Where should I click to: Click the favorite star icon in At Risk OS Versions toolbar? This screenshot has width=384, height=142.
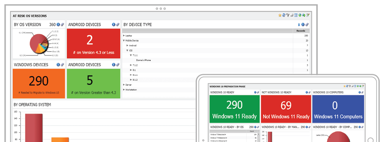coord(280,15)
